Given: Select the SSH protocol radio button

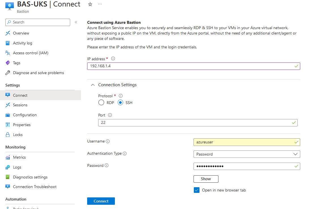Looking at the screenshot, I should 121,103.
